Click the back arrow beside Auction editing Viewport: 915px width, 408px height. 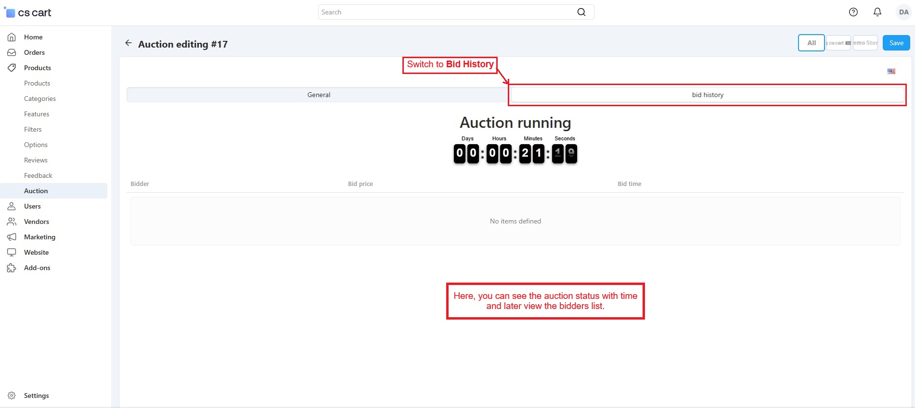tap(128, 43)
